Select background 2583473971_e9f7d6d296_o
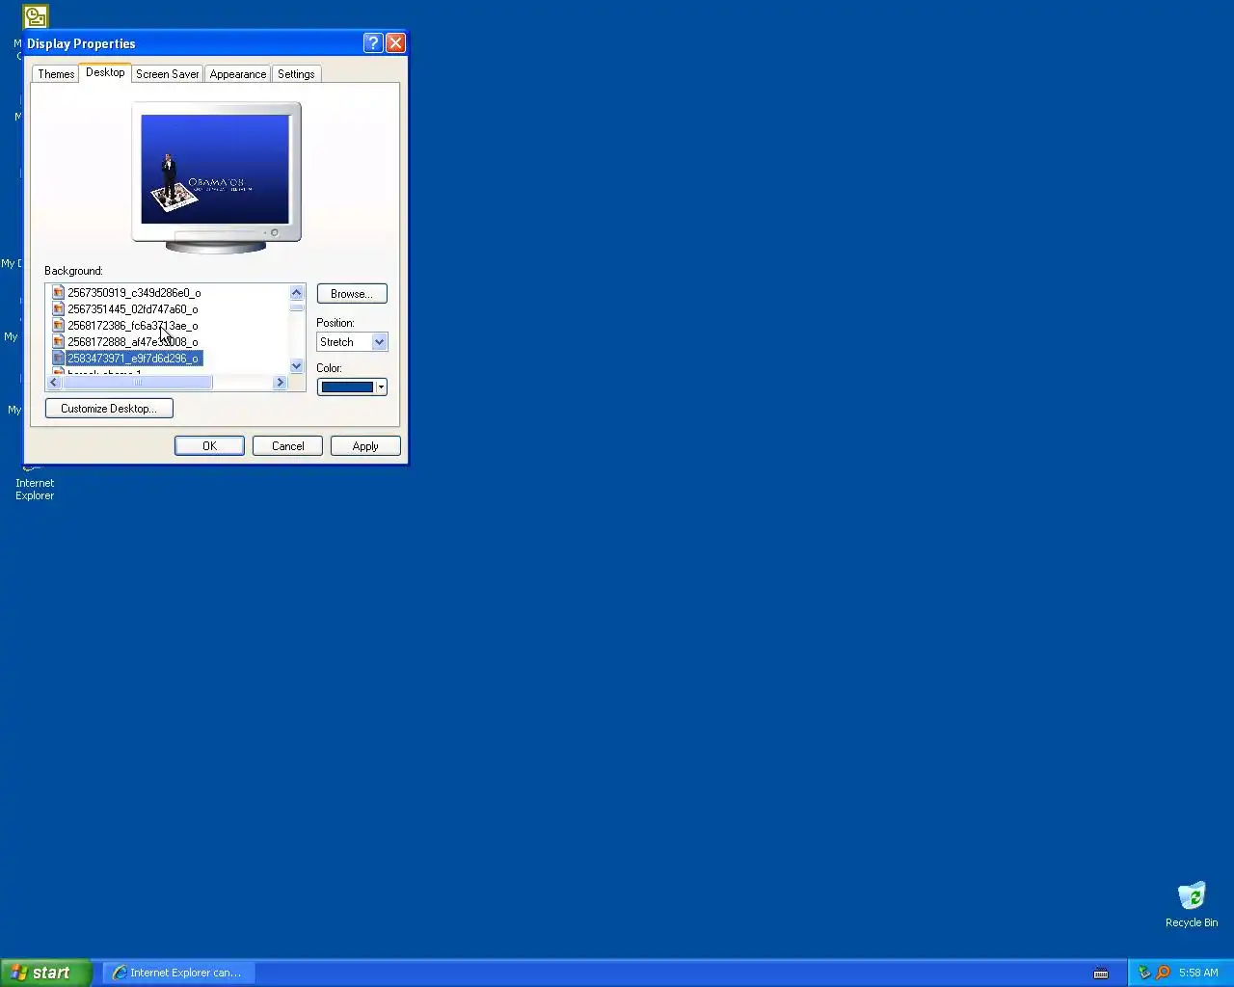This screenshot has width=1234, height=987. (133, 359)
